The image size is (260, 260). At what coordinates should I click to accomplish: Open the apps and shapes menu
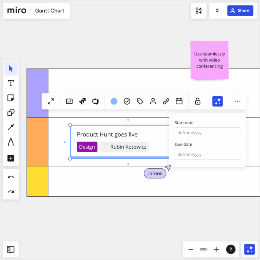(x=198, y=10)
